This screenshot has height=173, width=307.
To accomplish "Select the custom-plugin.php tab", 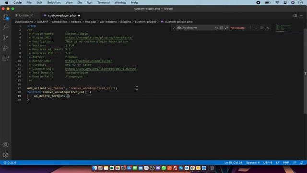I will 62,15.
